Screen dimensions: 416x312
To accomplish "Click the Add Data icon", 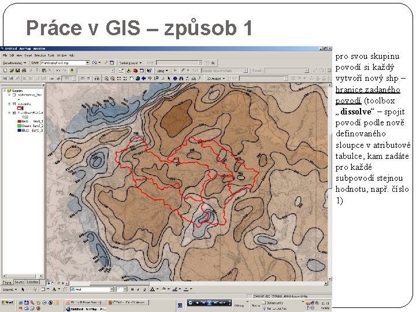I will point(72,70).
